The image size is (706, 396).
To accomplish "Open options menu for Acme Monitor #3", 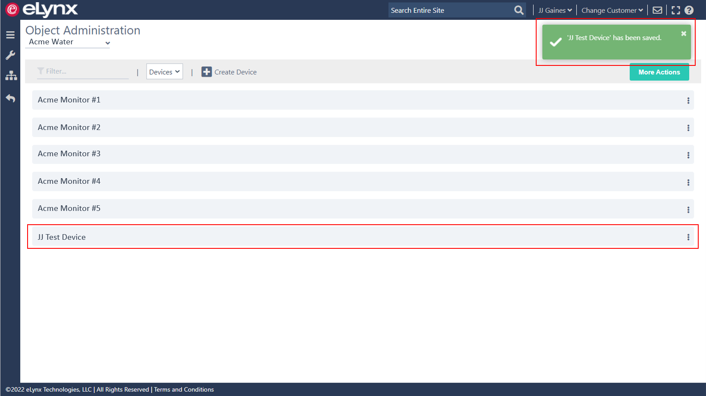I will (x=688, y=155).
